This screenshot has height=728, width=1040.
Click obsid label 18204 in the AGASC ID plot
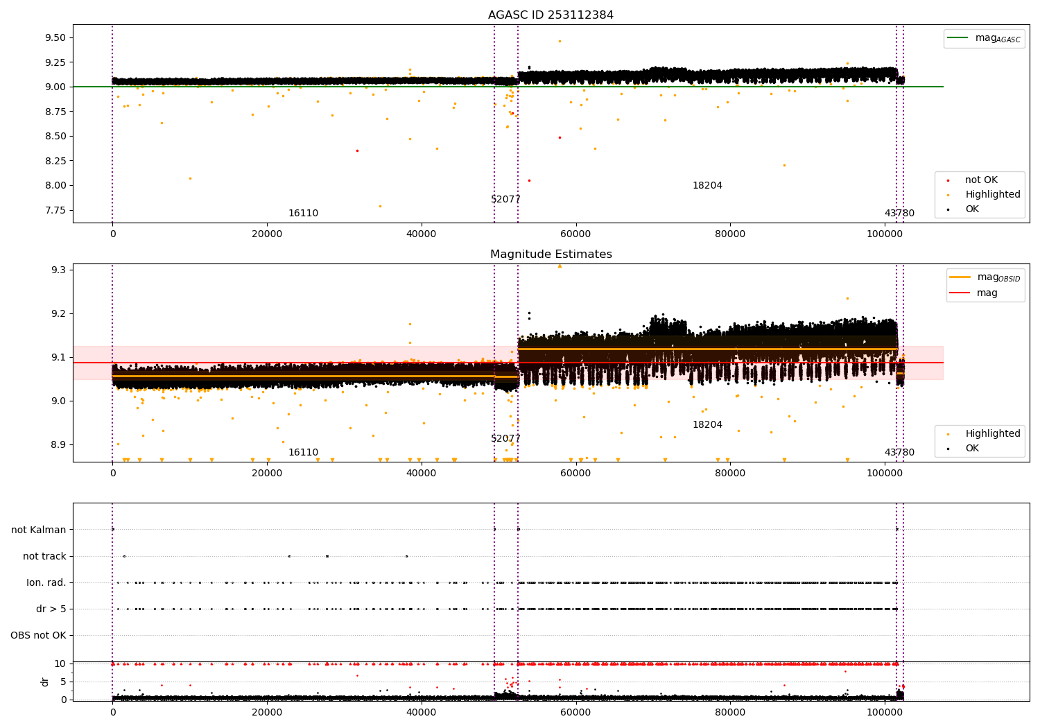tap(707, 186)
